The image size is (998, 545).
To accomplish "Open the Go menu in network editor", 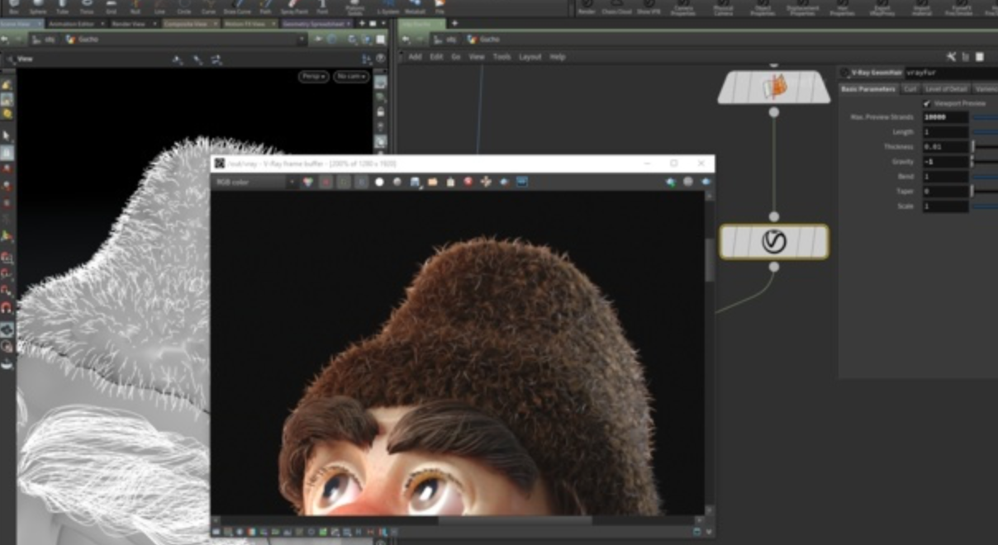I will click(455, 57).
